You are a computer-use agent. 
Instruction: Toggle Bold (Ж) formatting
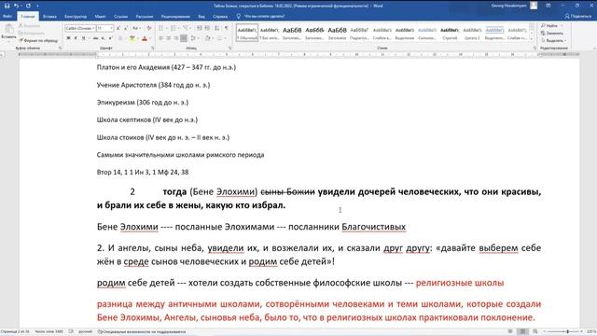[x=68, y=38]
